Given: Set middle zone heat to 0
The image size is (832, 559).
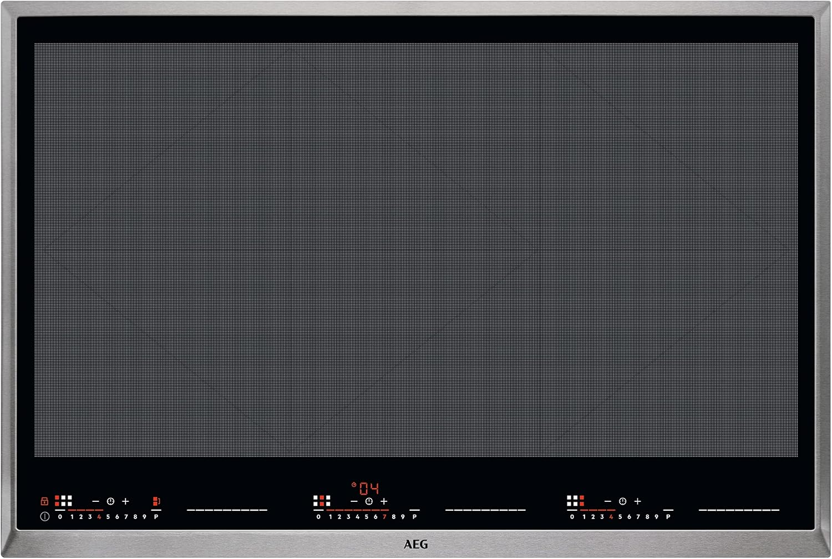Looking at the screenshot, I should 318,517.
